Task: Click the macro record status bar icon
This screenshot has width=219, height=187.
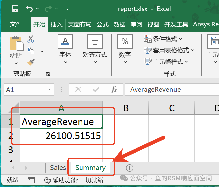Action: click(31, 180)
